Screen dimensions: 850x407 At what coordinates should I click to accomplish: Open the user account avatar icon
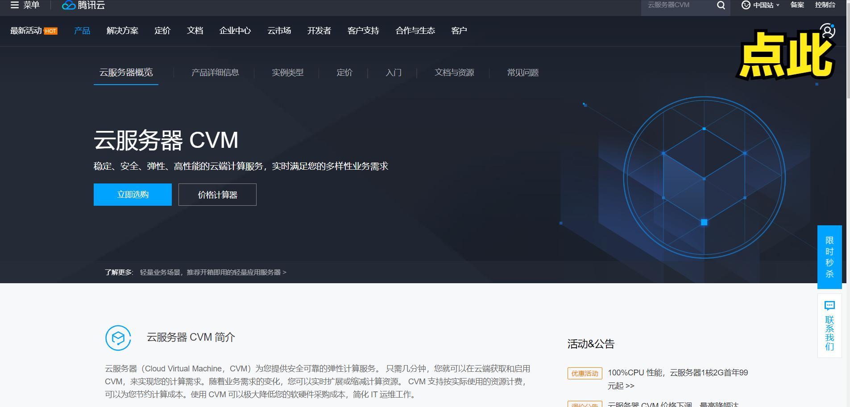pyautogui.click(x=828, y=31)
